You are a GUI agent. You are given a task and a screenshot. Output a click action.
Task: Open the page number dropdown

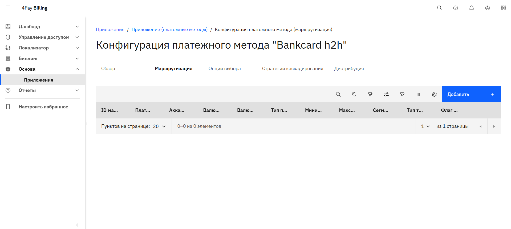[x=425, y=126]
